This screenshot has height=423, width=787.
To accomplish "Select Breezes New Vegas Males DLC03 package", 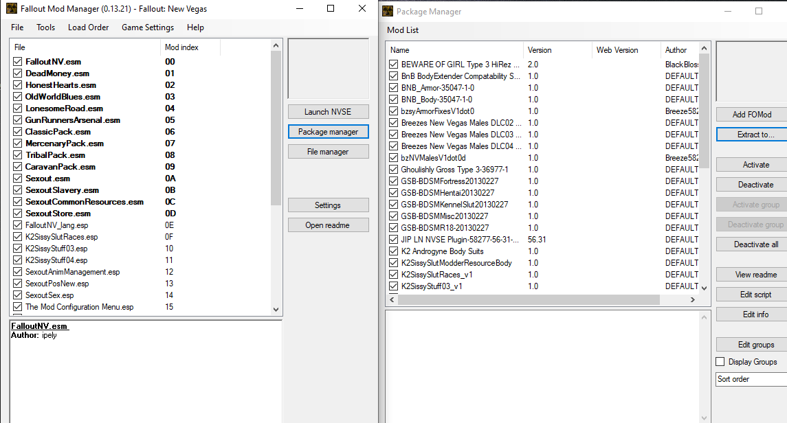I will pos(461,135).
